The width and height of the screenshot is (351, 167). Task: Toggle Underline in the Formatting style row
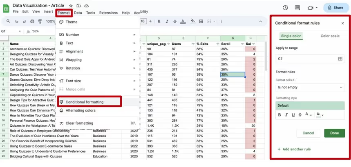[293, 115]
